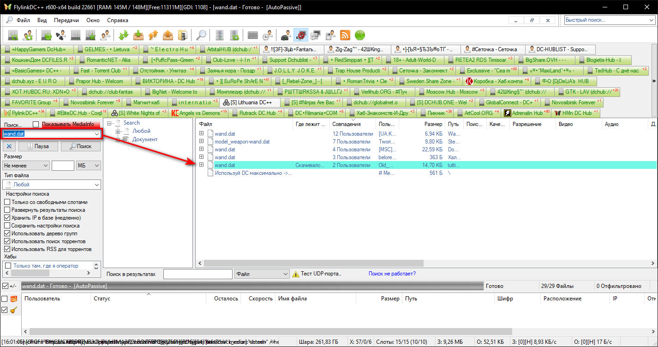Screen dimensions: 658x347
Task: Expand the 'Любой' tree node
Action: pos(118,131)
